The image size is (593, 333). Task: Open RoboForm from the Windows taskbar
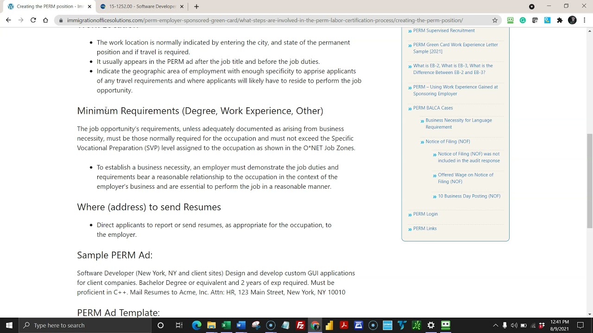(x=446, y=325)
